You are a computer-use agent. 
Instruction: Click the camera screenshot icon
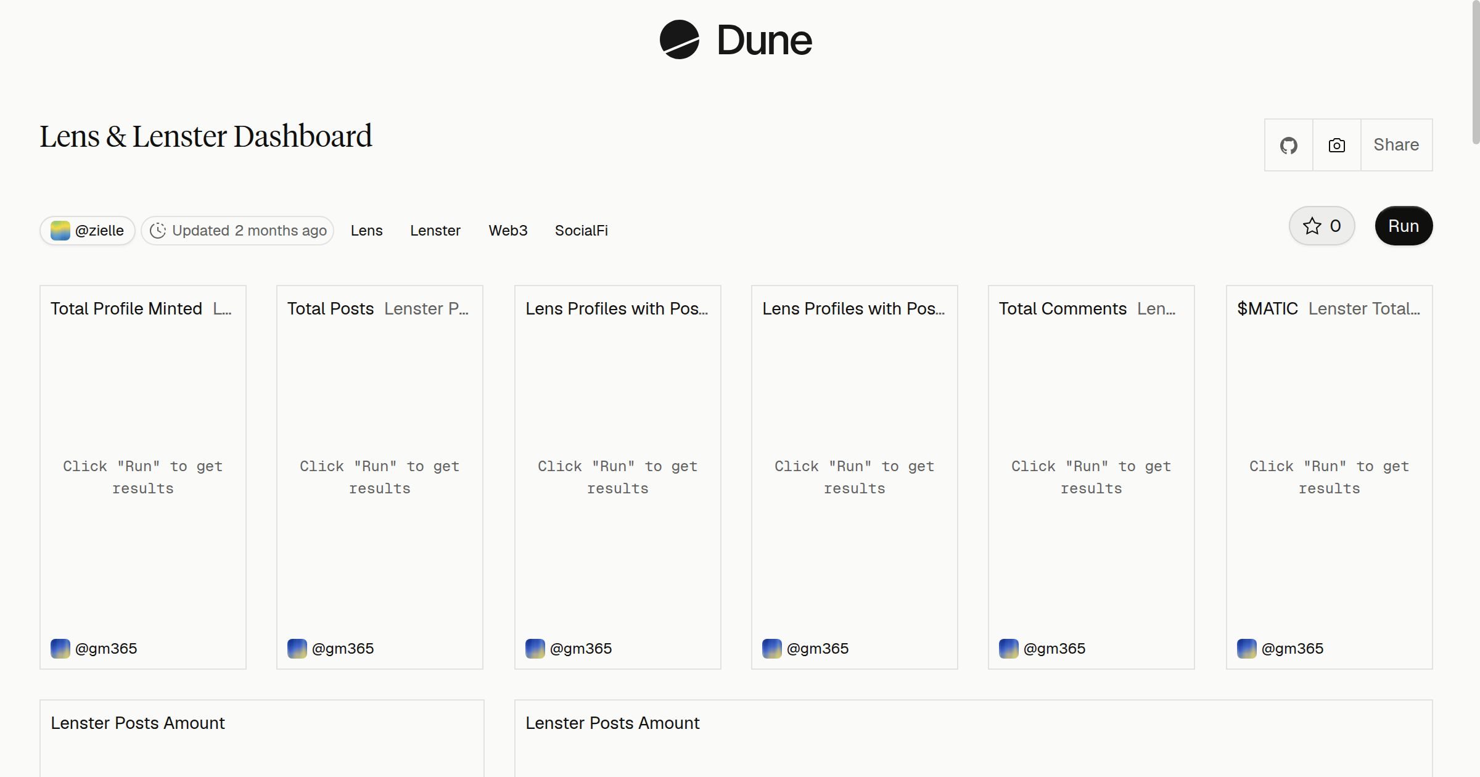click(1336, 146)
